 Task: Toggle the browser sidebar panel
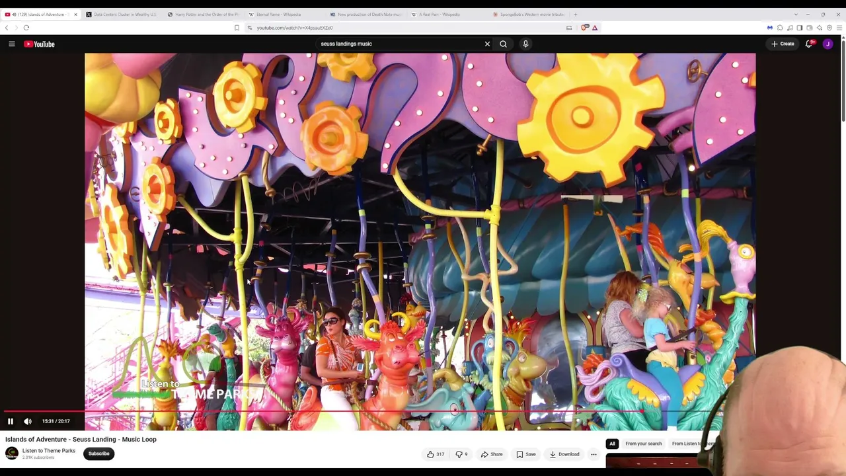coord(800,28)
